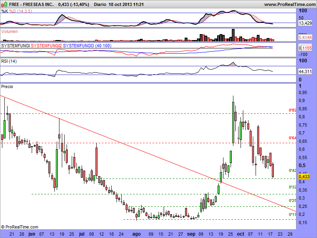Image resolution: width=317 pixels, height=238 pixels.
Task: Click the 0'25 support level label
Action: (292, 200)
